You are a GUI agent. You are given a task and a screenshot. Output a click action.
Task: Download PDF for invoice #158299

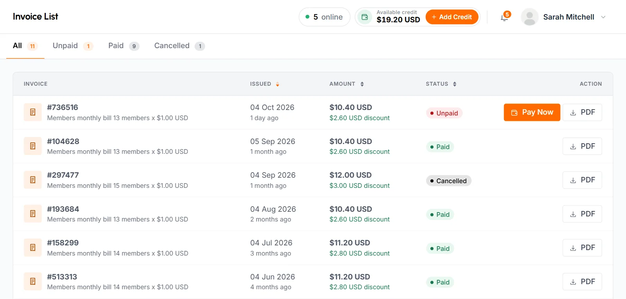click(x=582, y=248)
